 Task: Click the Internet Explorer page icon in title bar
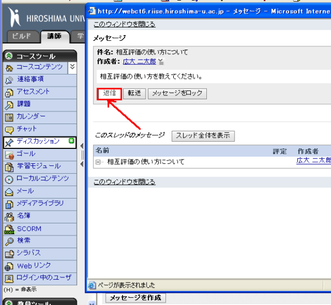coord(92,11)
